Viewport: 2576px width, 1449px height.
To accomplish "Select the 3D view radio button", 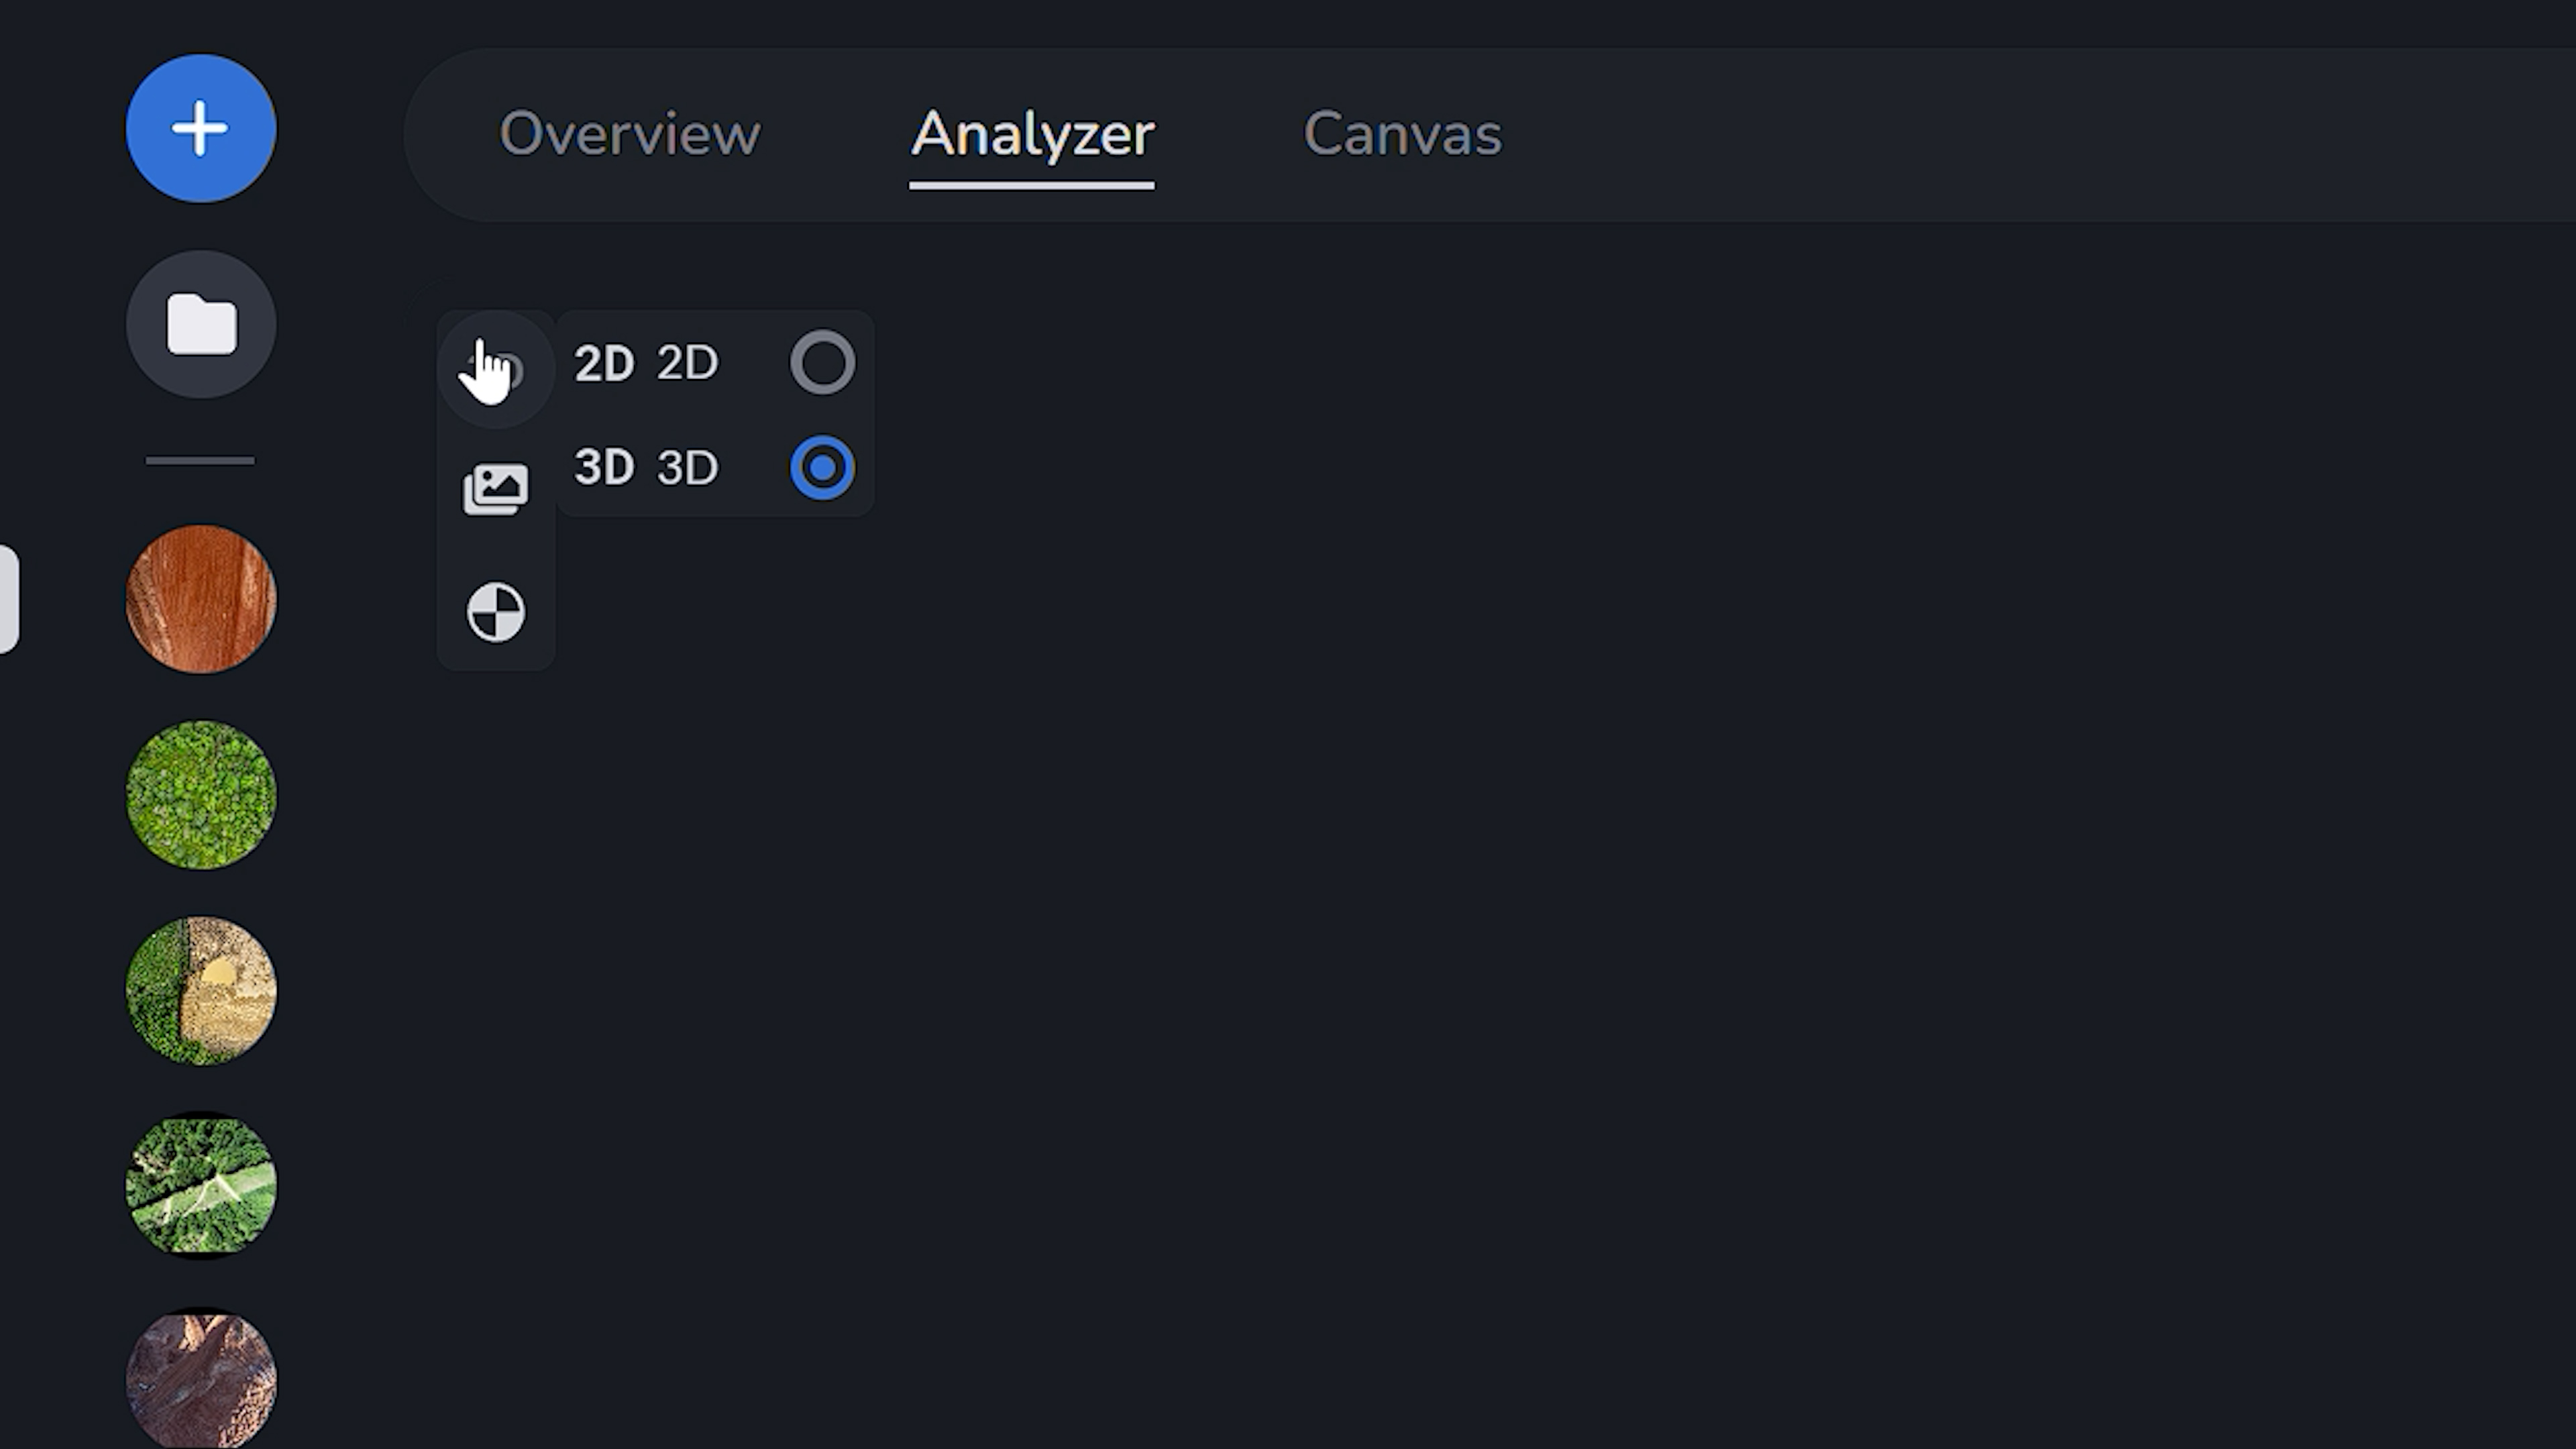I will click(x=822, y=466).
